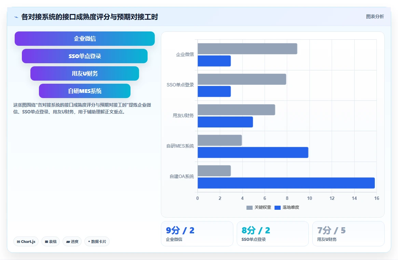Select the 用友U财务 funnel bar
Screen dimensions: 398x260
tap(85, 74)
